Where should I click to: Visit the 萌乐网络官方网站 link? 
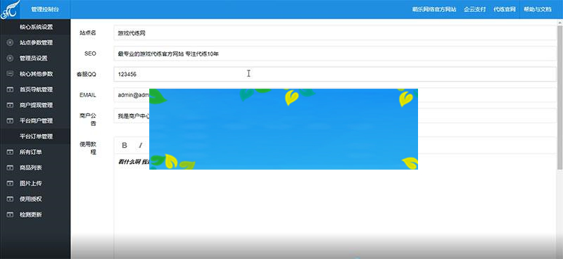(x=434, y=10)
